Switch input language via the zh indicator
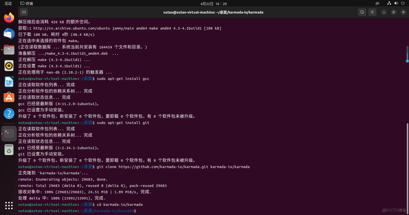This screenshot has width=409, height=215. click(x=377, y=3)
